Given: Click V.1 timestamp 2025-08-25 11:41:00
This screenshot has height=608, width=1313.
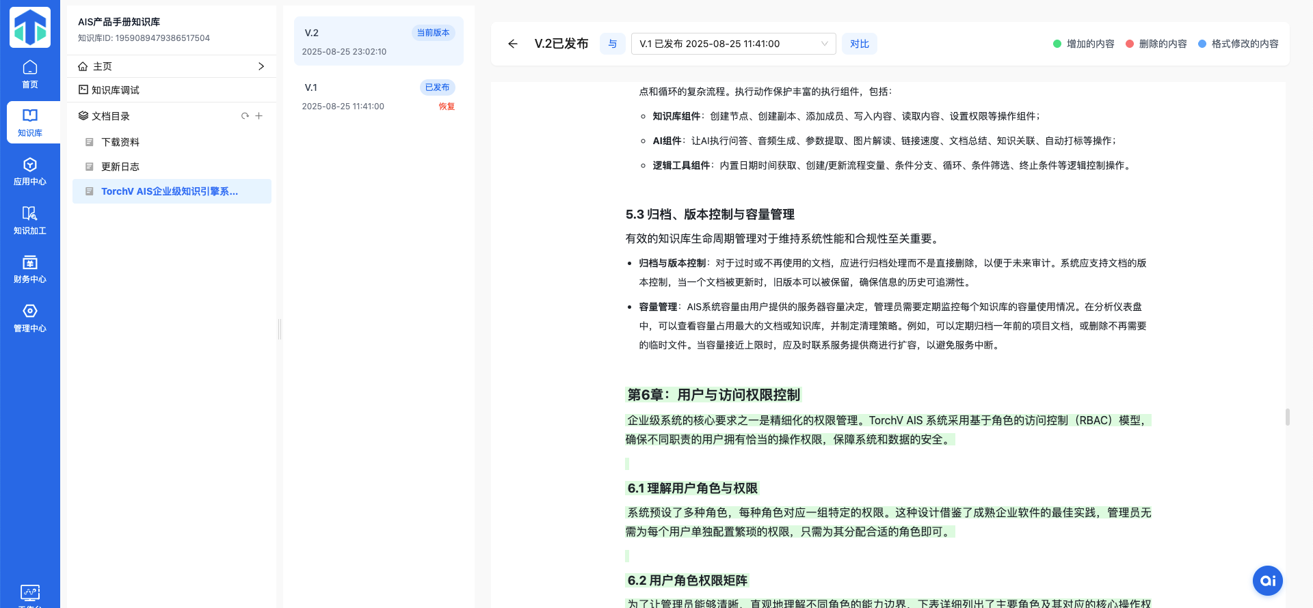Looking at the screenshot, I should pos(343,107).
